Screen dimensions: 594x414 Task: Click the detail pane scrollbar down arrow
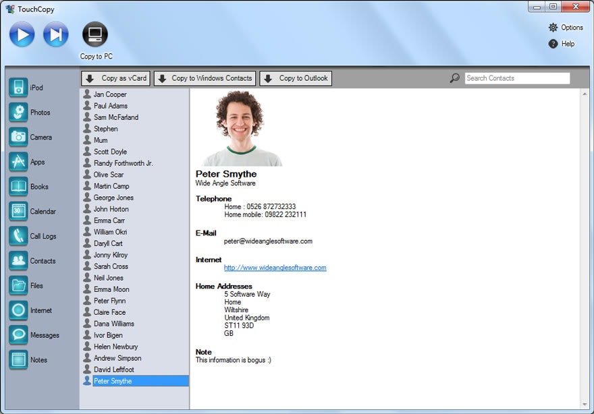[585, 404]
